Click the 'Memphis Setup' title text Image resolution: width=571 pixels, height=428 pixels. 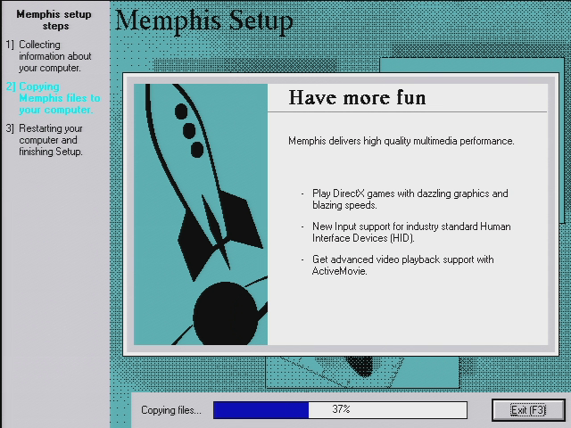(x=204, y=21)
